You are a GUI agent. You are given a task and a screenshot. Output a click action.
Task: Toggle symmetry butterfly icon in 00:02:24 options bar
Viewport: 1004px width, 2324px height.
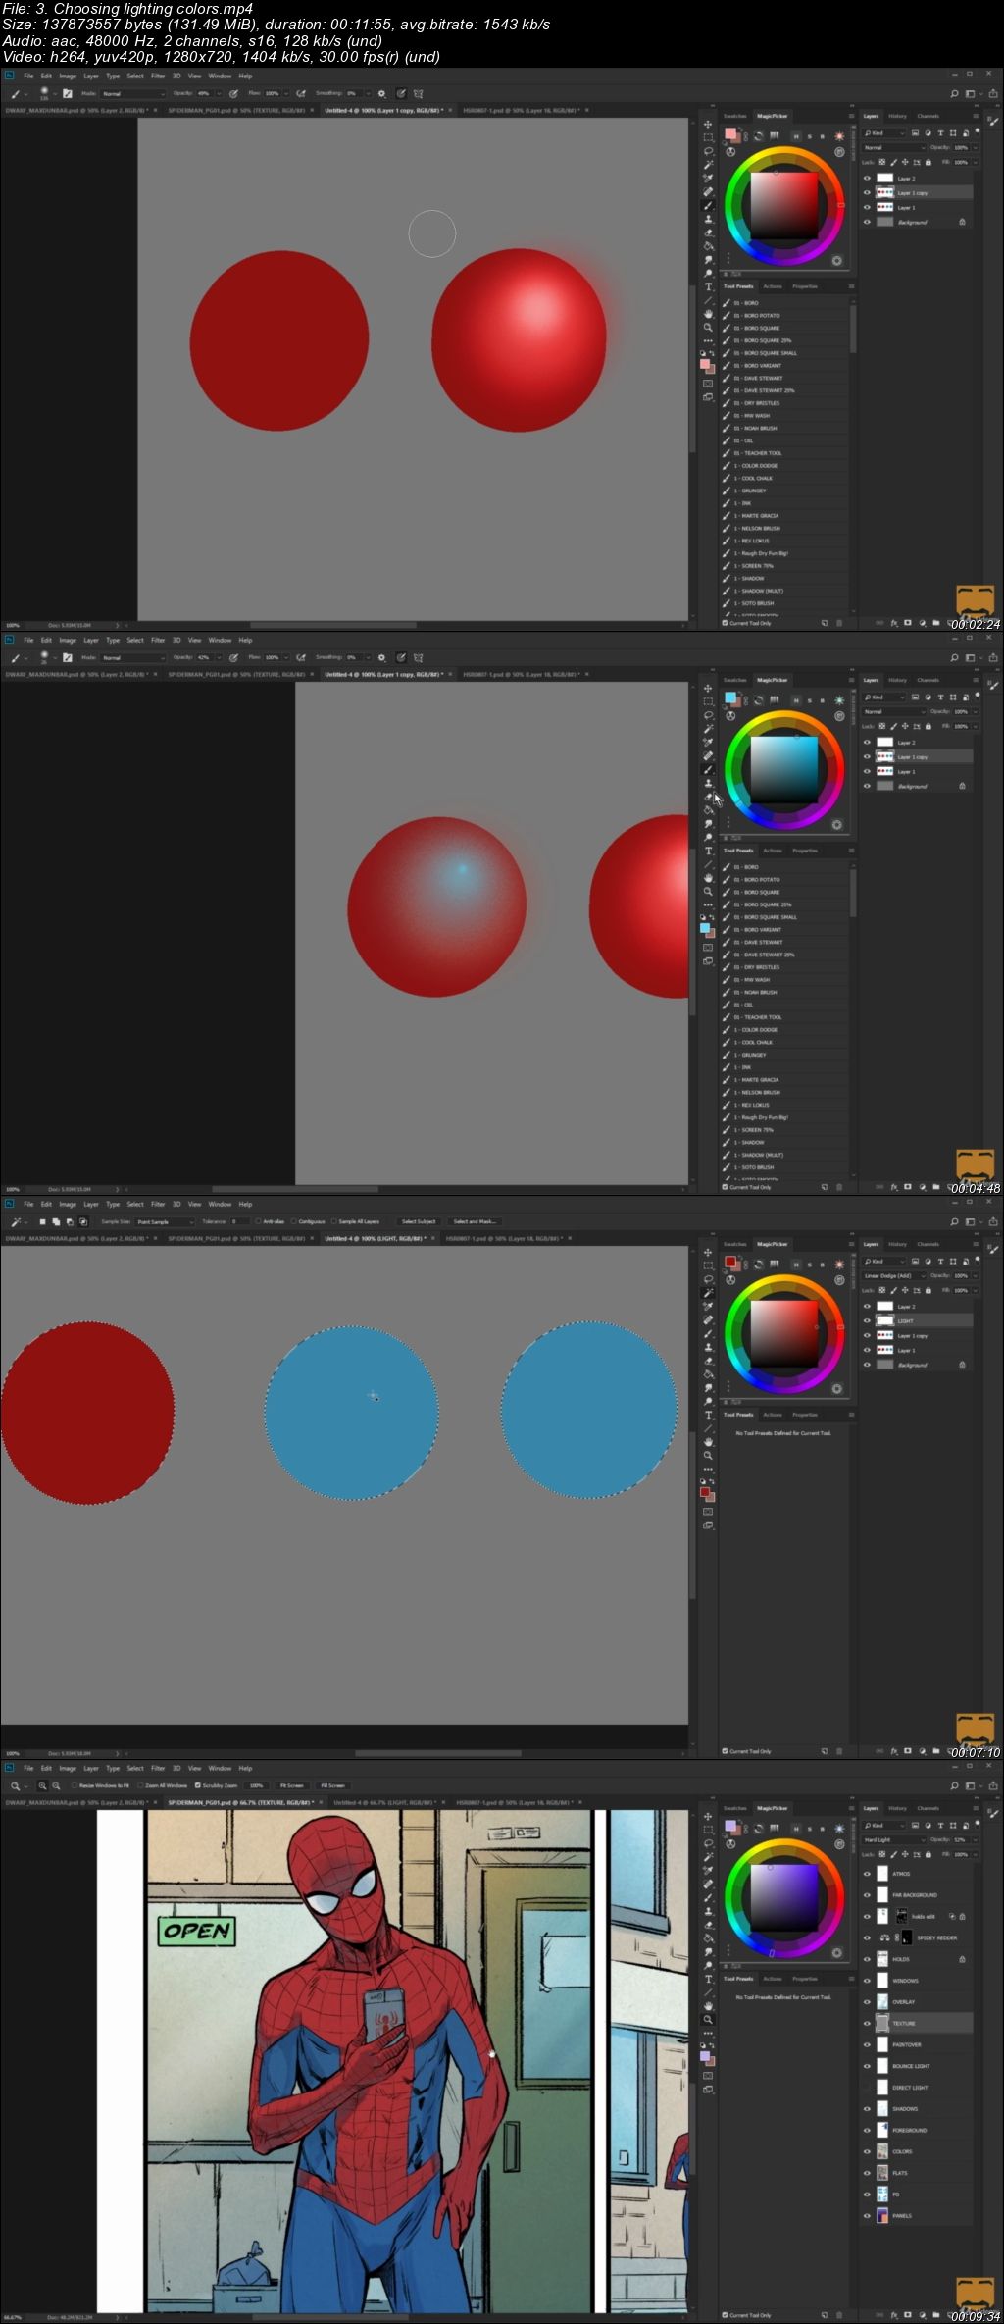tap(419, 93)
